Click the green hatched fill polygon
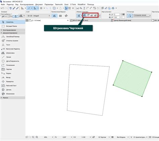The width and height of the screenshot is (159, 141). [x=132, y=78]
